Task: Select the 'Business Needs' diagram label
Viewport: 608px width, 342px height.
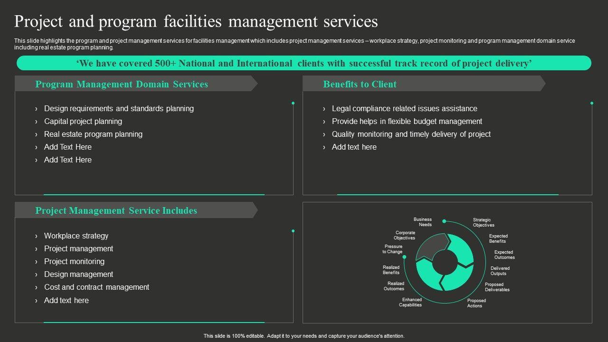Action: (422, 222)
